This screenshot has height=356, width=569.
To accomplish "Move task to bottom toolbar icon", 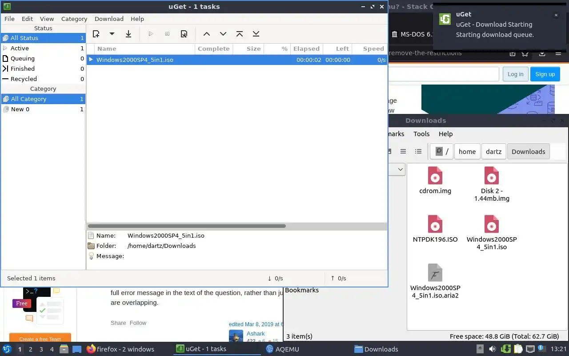I will pyautogui.click(x=256, y=34).
